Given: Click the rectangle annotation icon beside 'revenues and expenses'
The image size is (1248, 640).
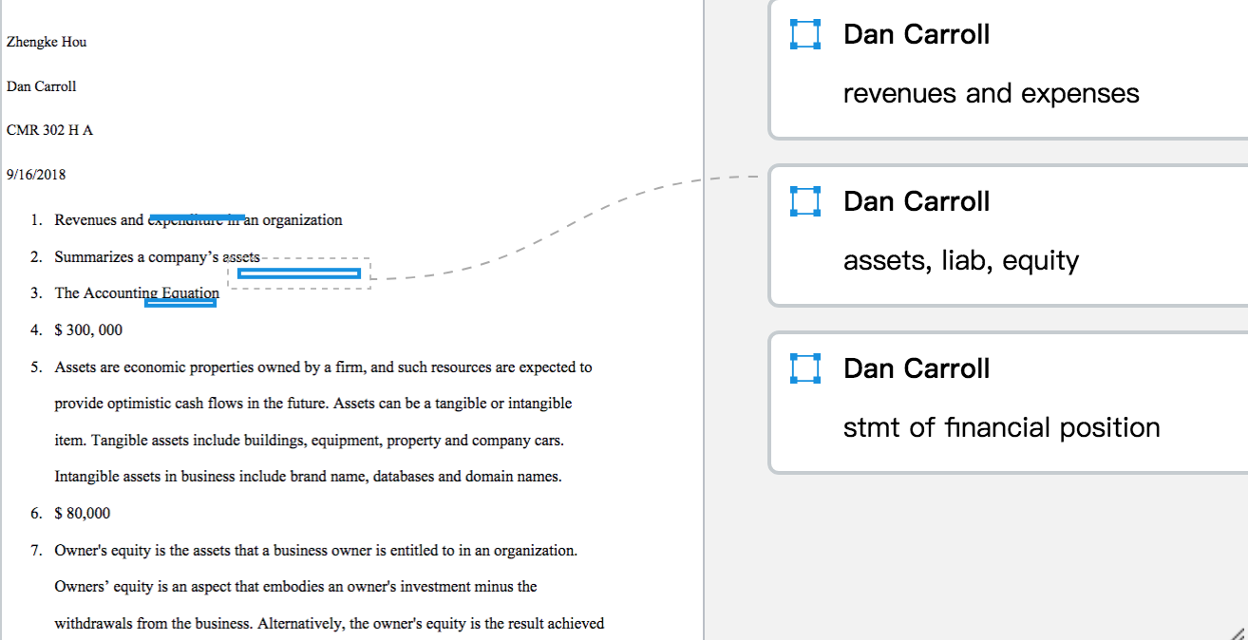Looking at the screenshot, I should pos(804,34).
